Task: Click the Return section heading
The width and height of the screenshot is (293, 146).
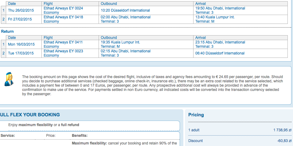Action: pos(7,32)
